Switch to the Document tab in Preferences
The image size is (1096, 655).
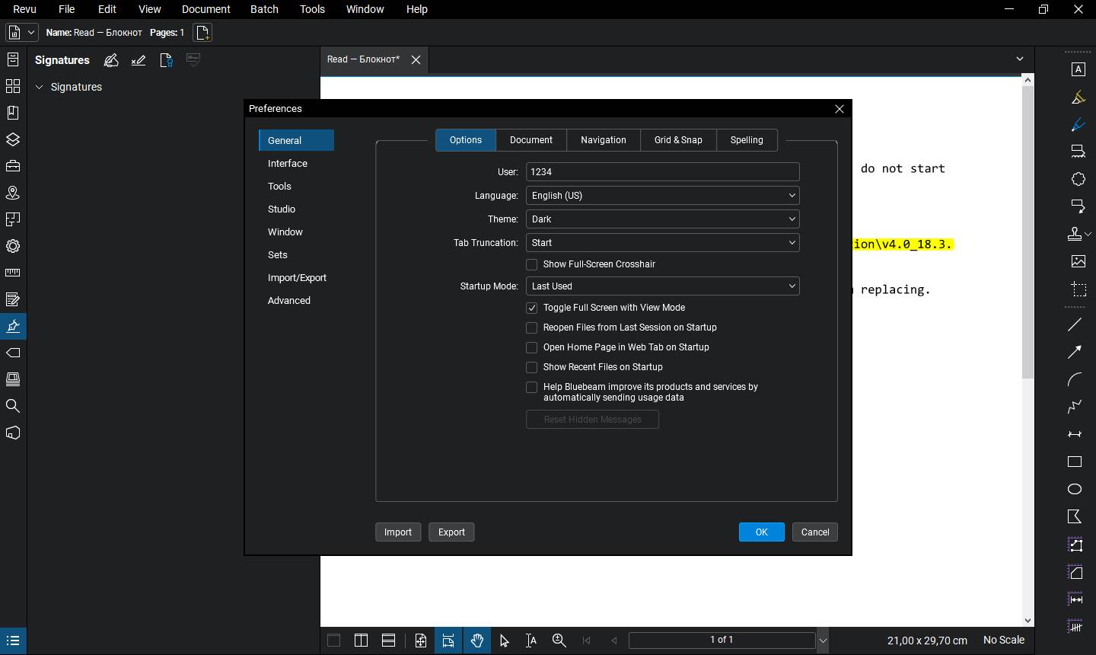531,140
